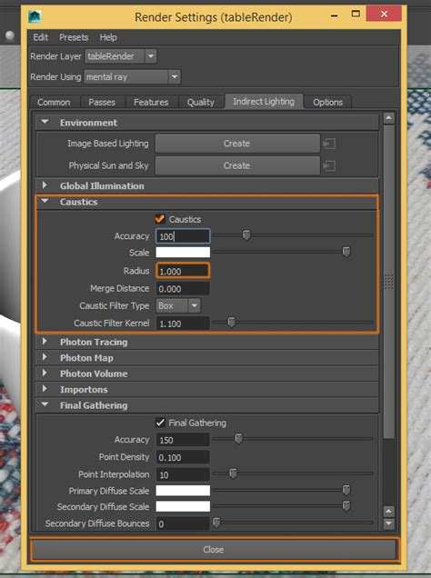
Task: Switch to the Common tab
Action: (54, 102)
